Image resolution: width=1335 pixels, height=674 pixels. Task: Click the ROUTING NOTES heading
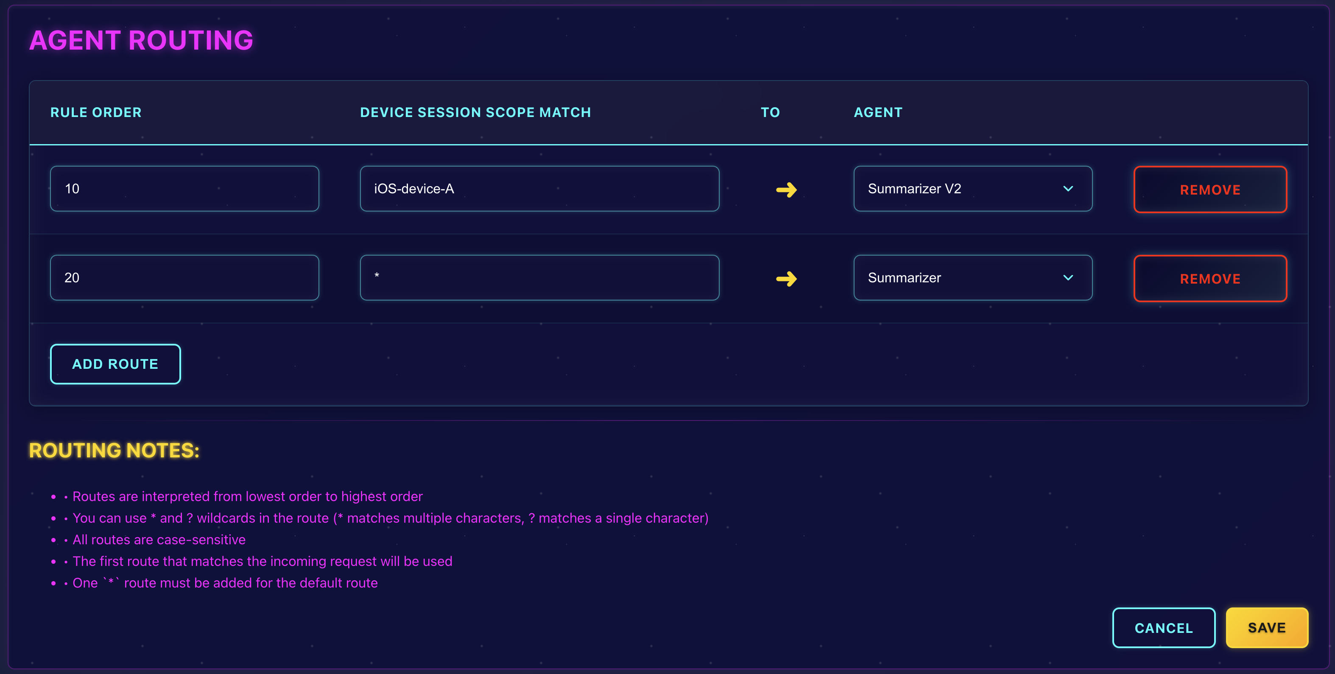(x=115, y=450)
